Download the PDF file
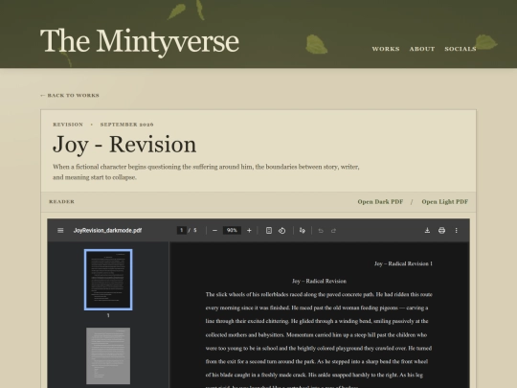This screenshot has height=388, width=517. coord(427,230)
